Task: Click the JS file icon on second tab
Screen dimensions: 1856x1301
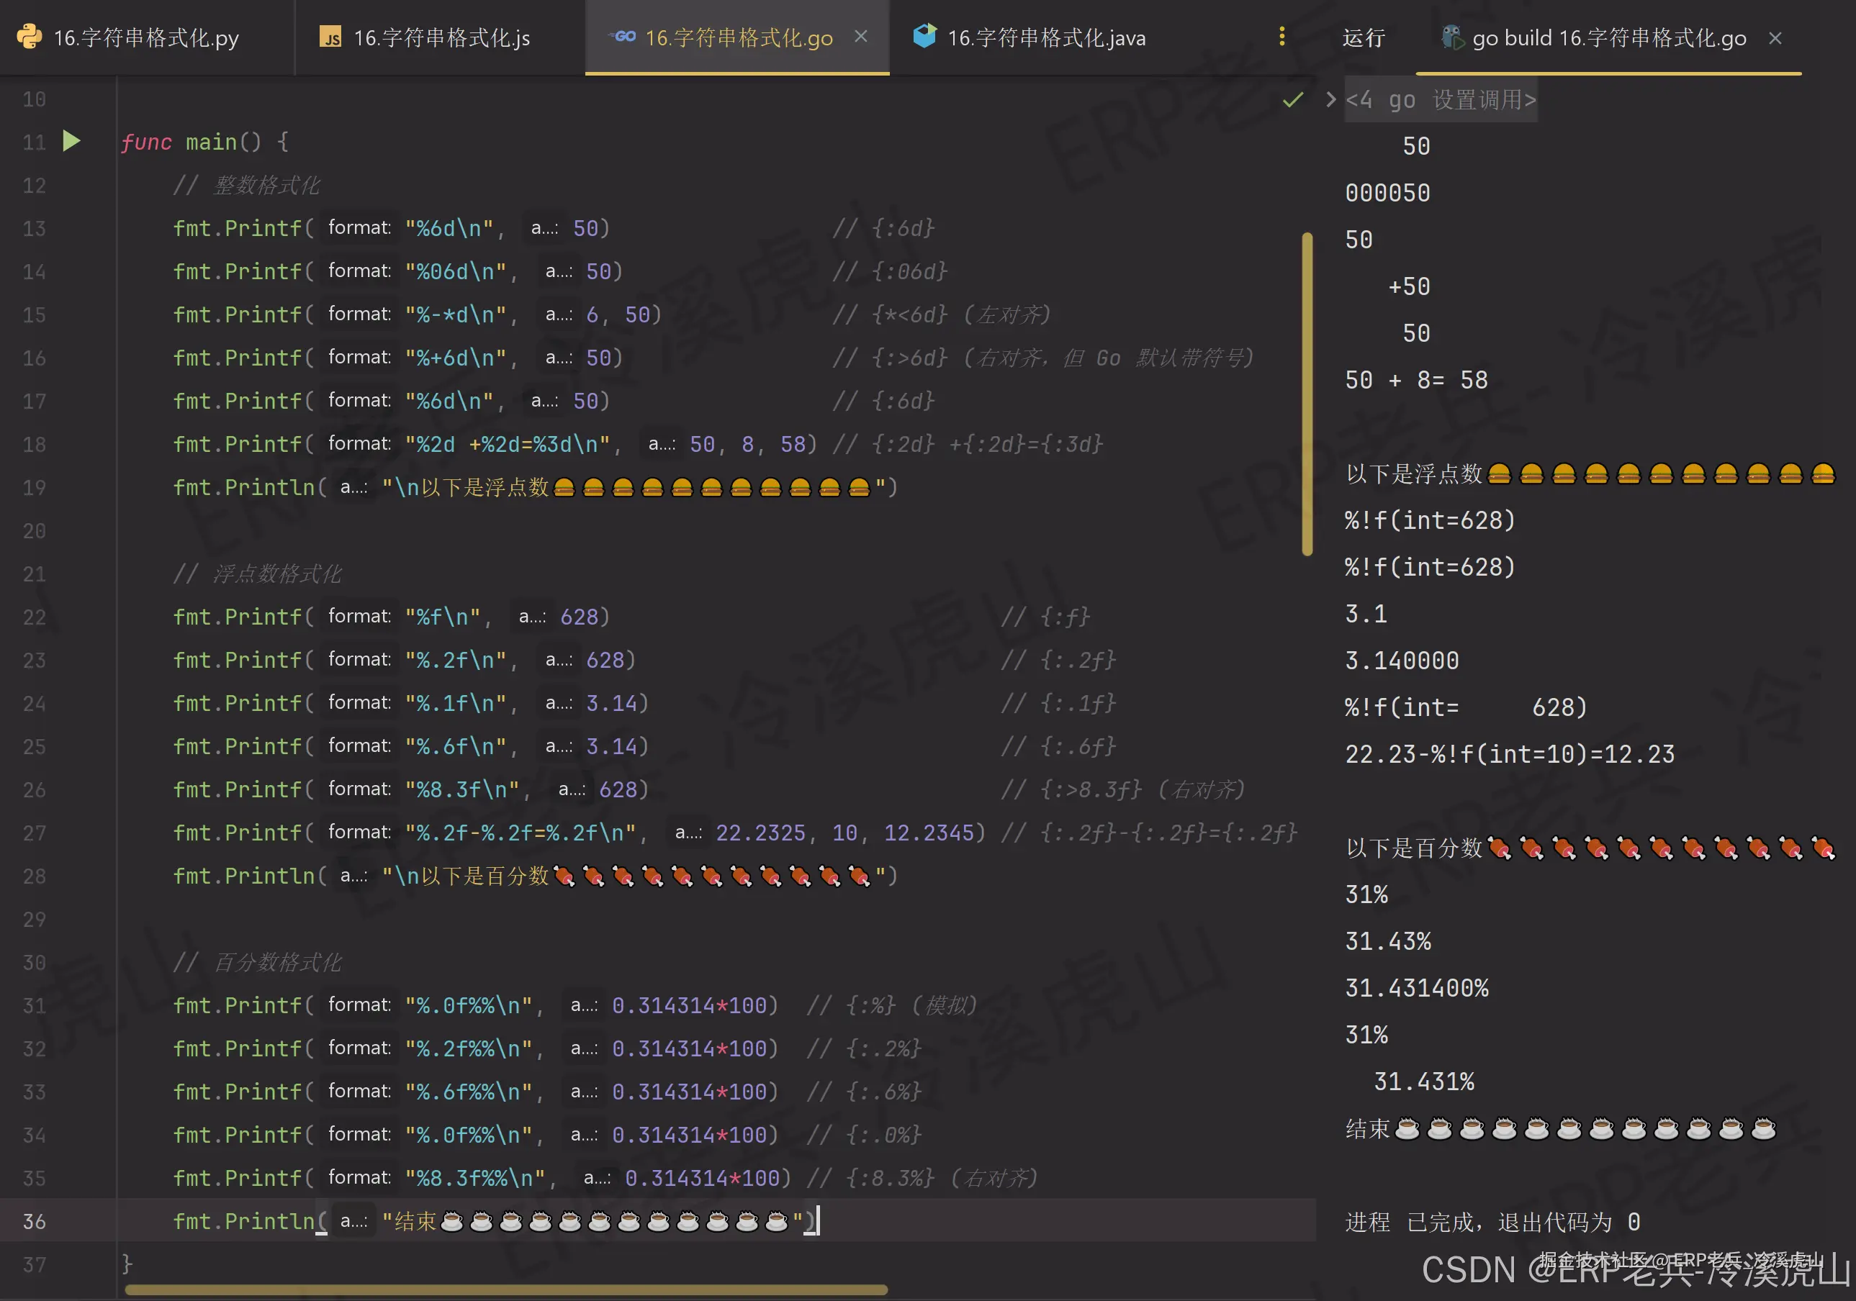Action: [330, 37]
